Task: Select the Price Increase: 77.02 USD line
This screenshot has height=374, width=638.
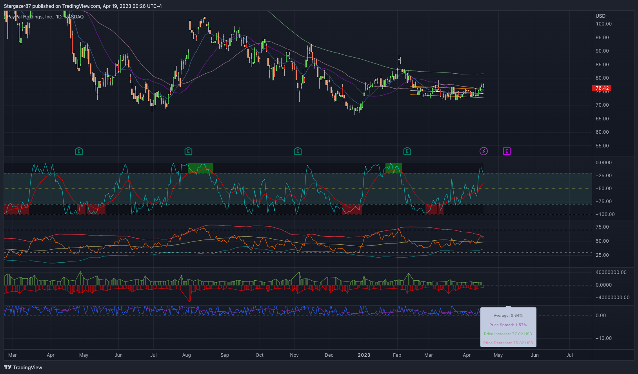Action: coord(508,334)
